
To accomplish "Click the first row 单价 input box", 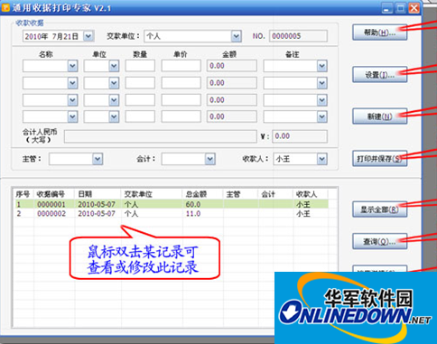I will [181, 66].
